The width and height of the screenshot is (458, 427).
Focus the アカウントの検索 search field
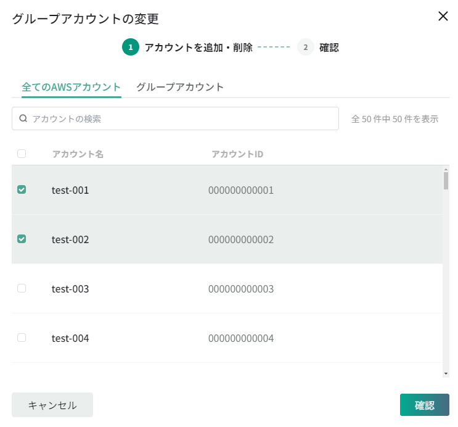[182, 118]
